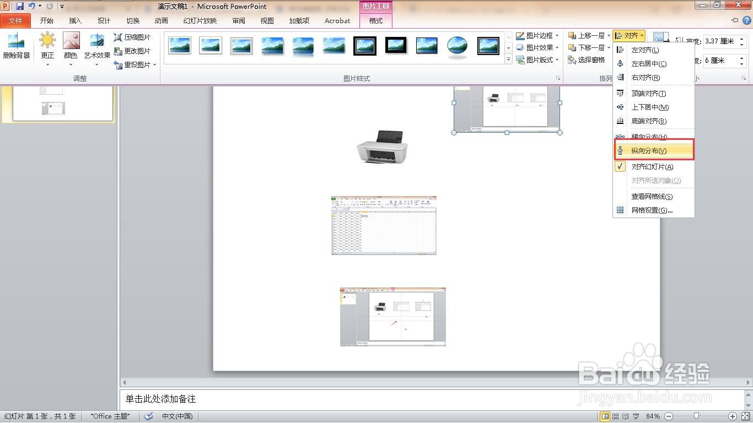Click spell check icon in status bar

[x=148, y=416]
